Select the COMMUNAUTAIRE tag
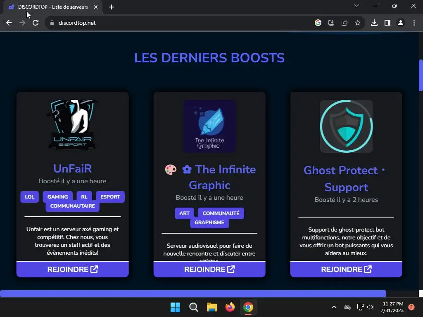Screen dimensions: 423x317 73,206
